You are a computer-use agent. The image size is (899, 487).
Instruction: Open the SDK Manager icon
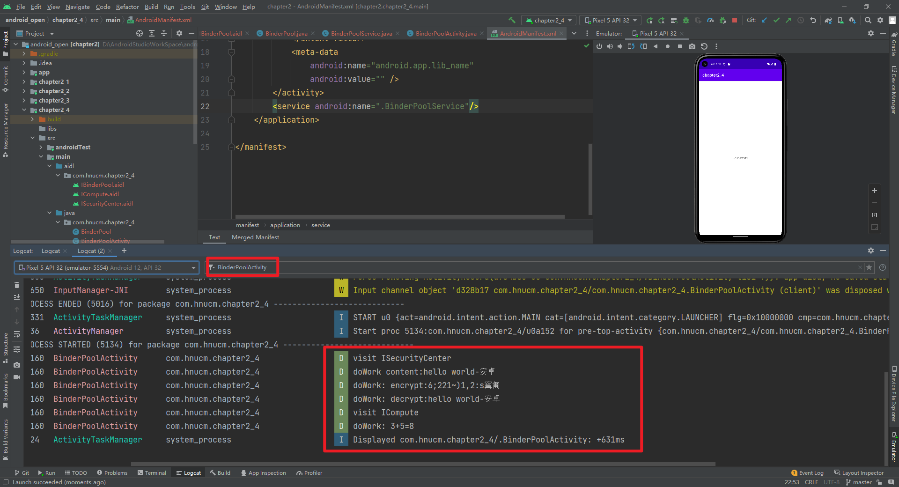click(x=853, y=20)
